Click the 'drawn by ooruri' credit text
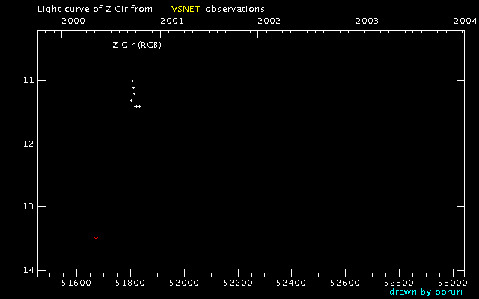The width and height of the screenshot is (479, 299). [x=426, y=292]
